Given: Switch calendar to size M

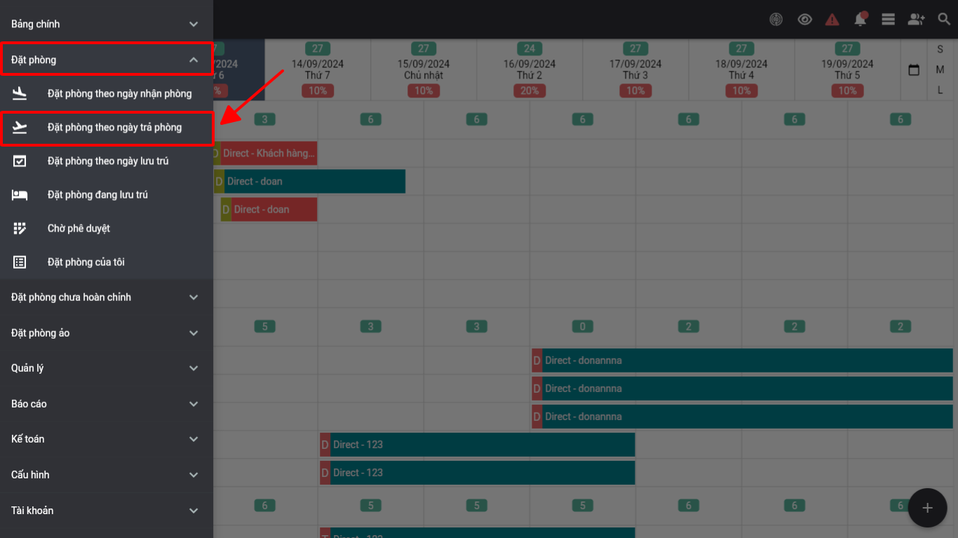Looking at the screenshot, I should 940,69.
